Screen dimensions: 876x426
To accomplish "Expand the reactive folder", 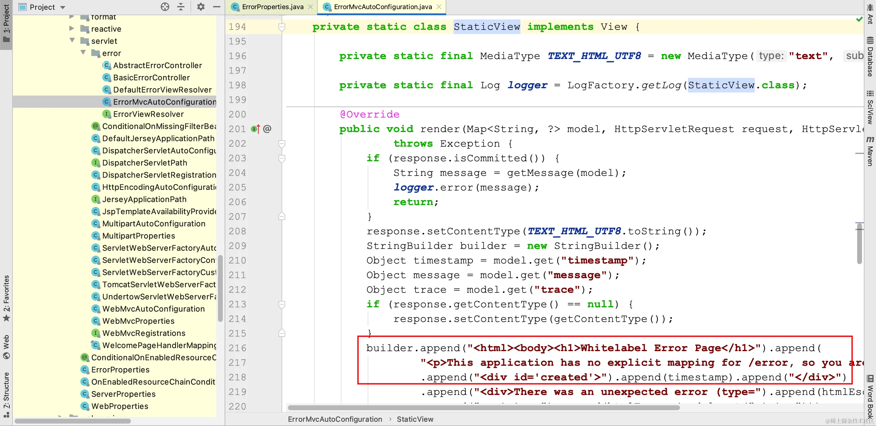I will [x=72, y=29].
